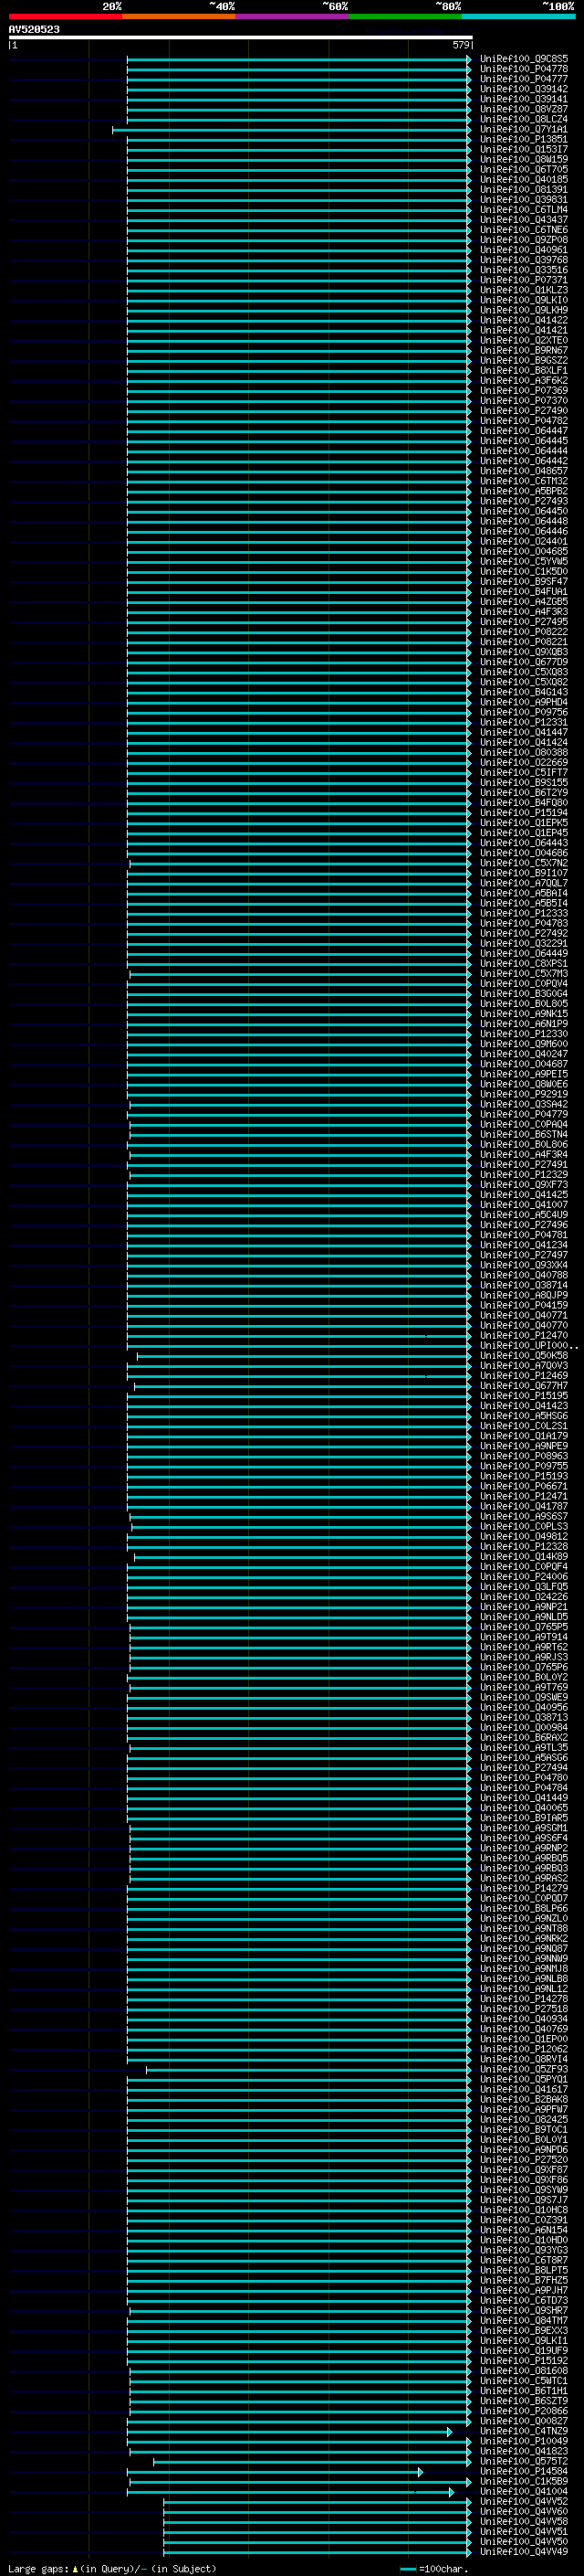Viewport: 584px width, 2576px height.
Task: Open hit UniRef100_P04778
Action: coord(523,69)
